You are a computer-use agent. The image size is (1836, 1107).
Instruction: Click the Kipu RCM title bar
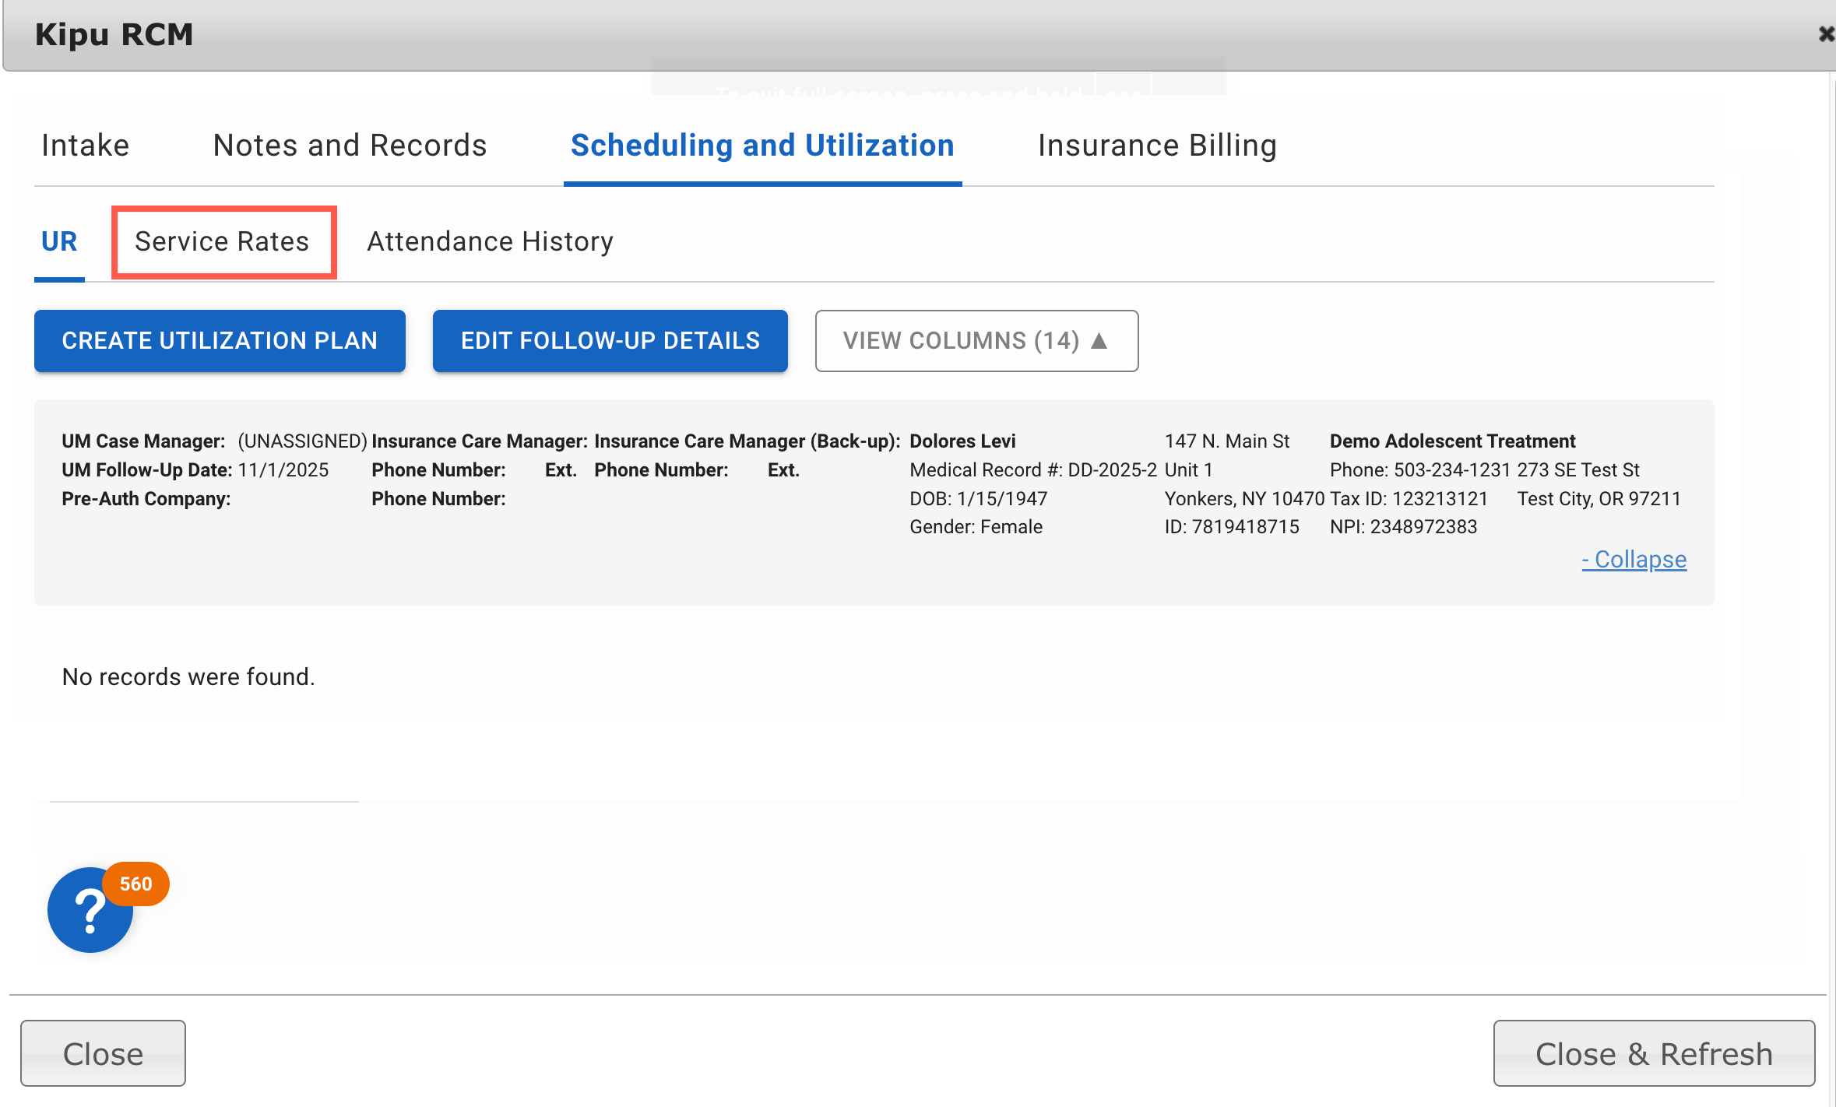point(114,34)
